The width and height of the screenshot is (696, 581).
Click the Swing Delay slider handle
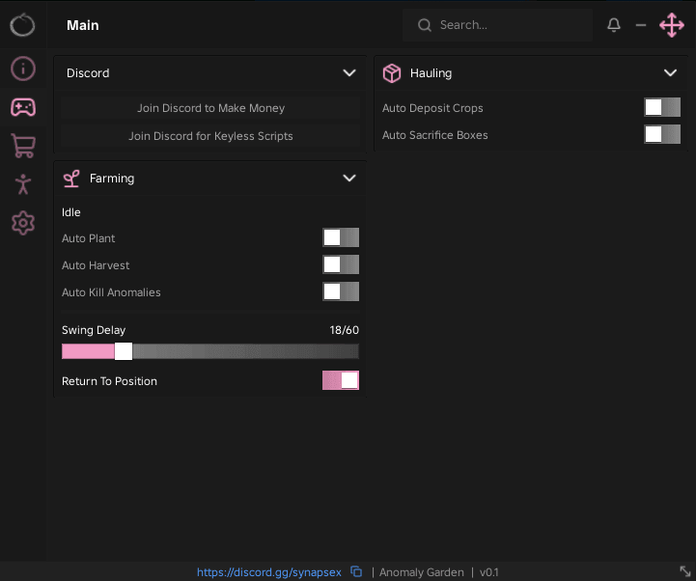pos(124,351)
